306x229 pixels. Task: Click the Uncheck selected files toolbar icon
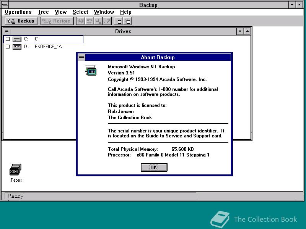pyautogui.click(x=128, y=21)
